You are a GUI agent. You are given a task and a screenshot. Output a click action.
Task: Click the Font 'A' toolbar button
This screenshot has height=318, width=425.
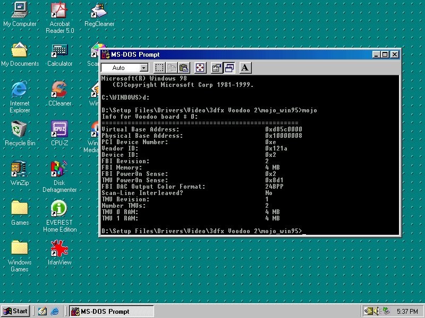point(244,68)
